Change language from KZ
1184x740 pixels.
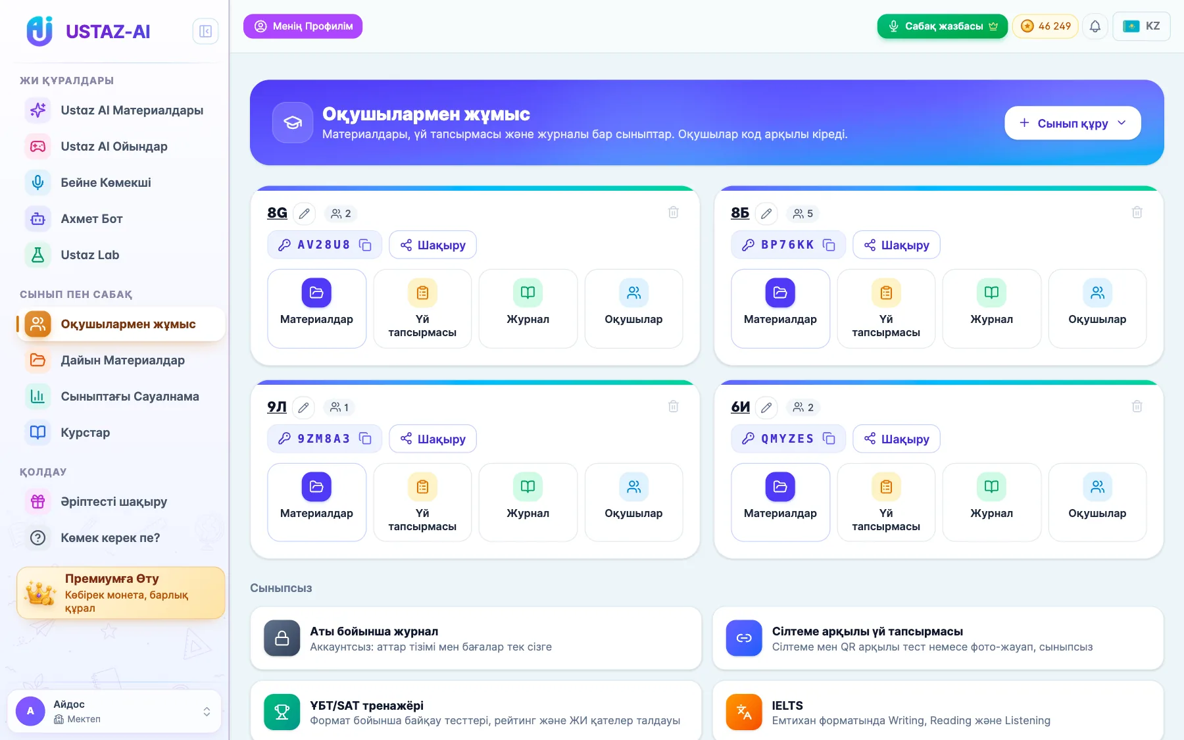(x=1141, y=26)
